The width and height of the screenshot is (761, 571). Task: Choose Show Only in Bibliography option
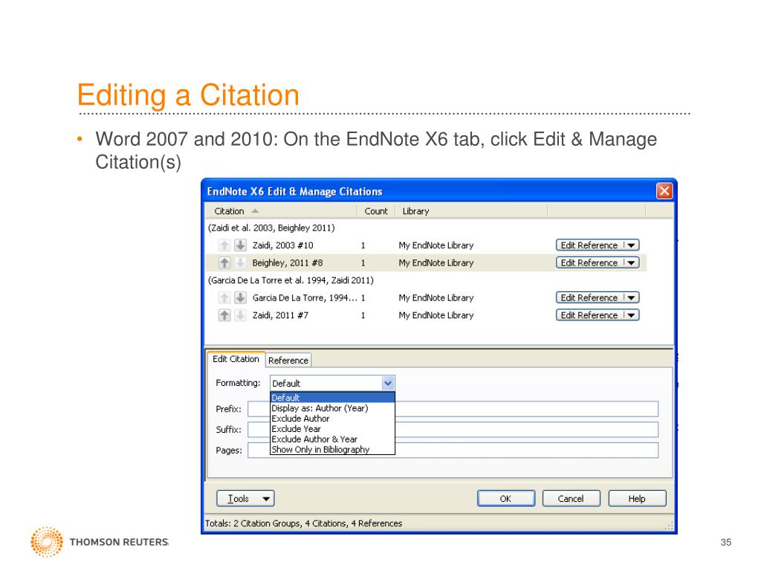coord(332,449)
